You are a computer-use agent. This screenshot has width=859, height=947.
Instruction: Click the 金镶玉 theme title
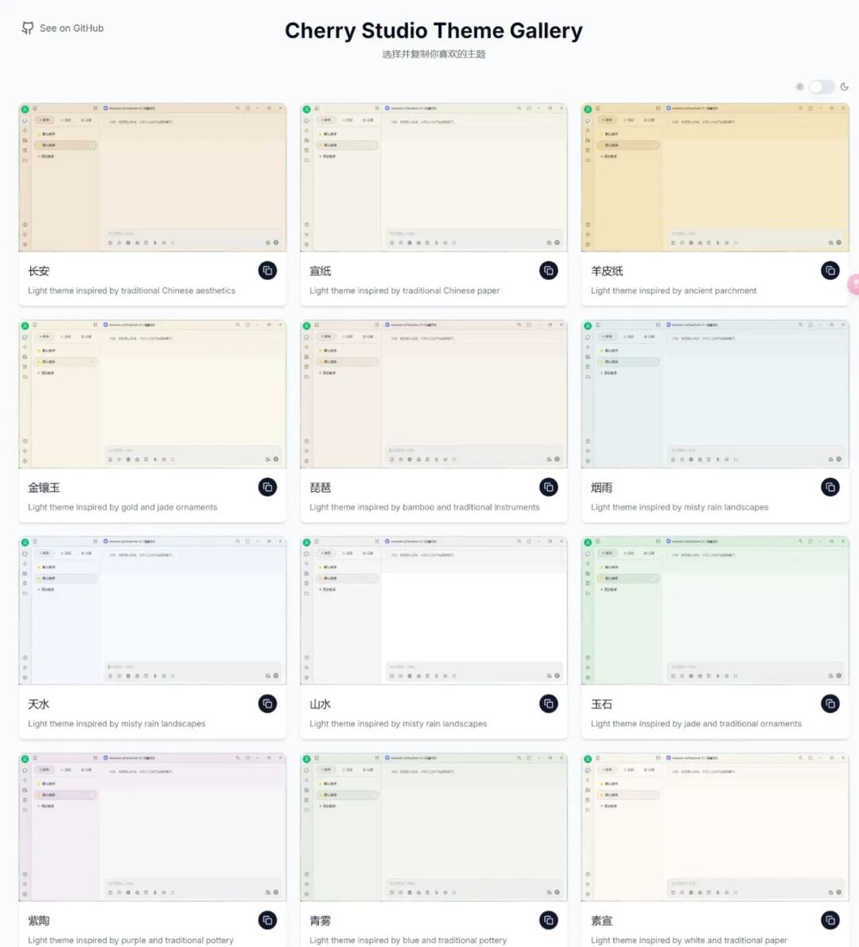point(44,487)
